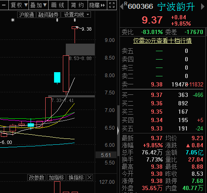
Task: Click the 换手 value 7.73%
Action: point(155,159)
